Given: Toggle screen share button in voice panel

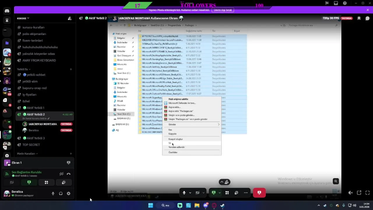Looking at the screenshot, I should tap(29, 182).
